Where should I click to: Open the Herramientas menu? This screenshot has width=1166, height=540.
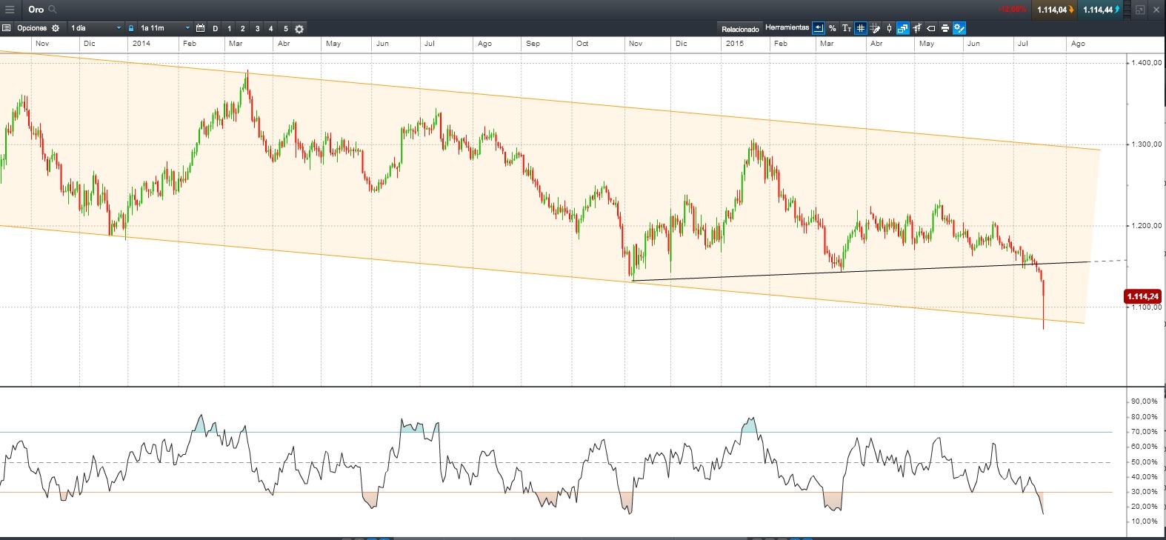pyautogui.click(x=787, y=27)
